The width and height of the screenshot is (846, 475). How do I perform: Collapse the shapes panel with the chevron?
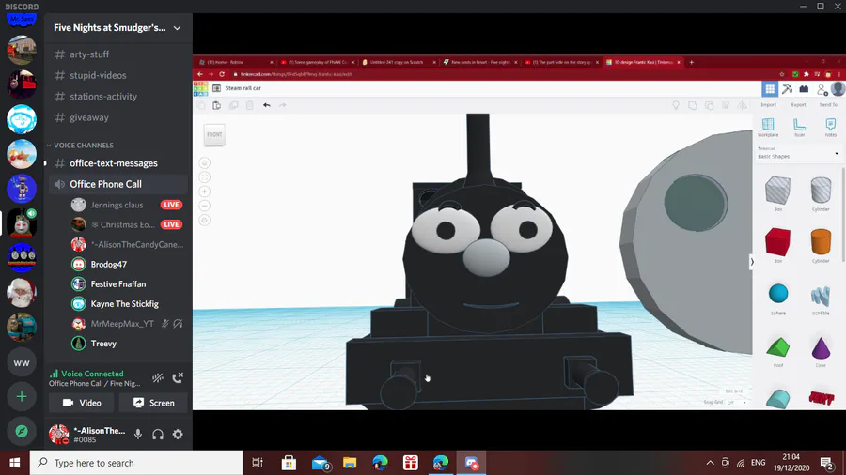pyautogui.click(x=752, y=262)
